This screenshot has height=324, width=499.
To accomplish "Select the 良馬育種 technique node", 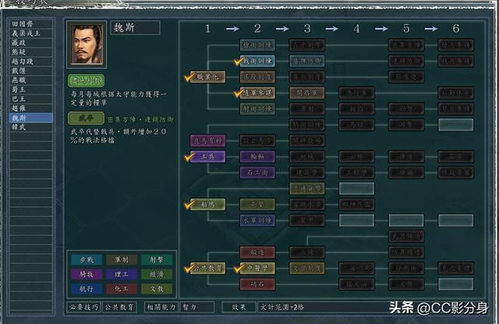I will (x=207, y=141).
